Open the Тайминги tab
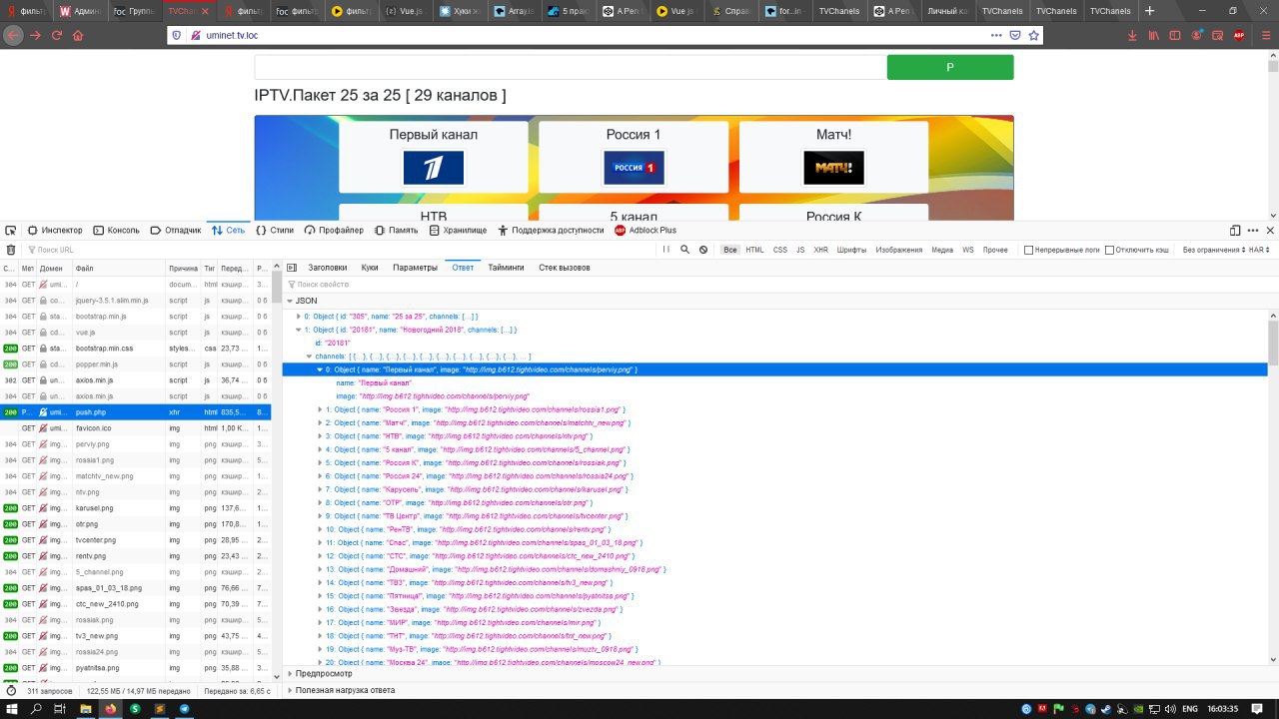 click(x=506, y=268)
